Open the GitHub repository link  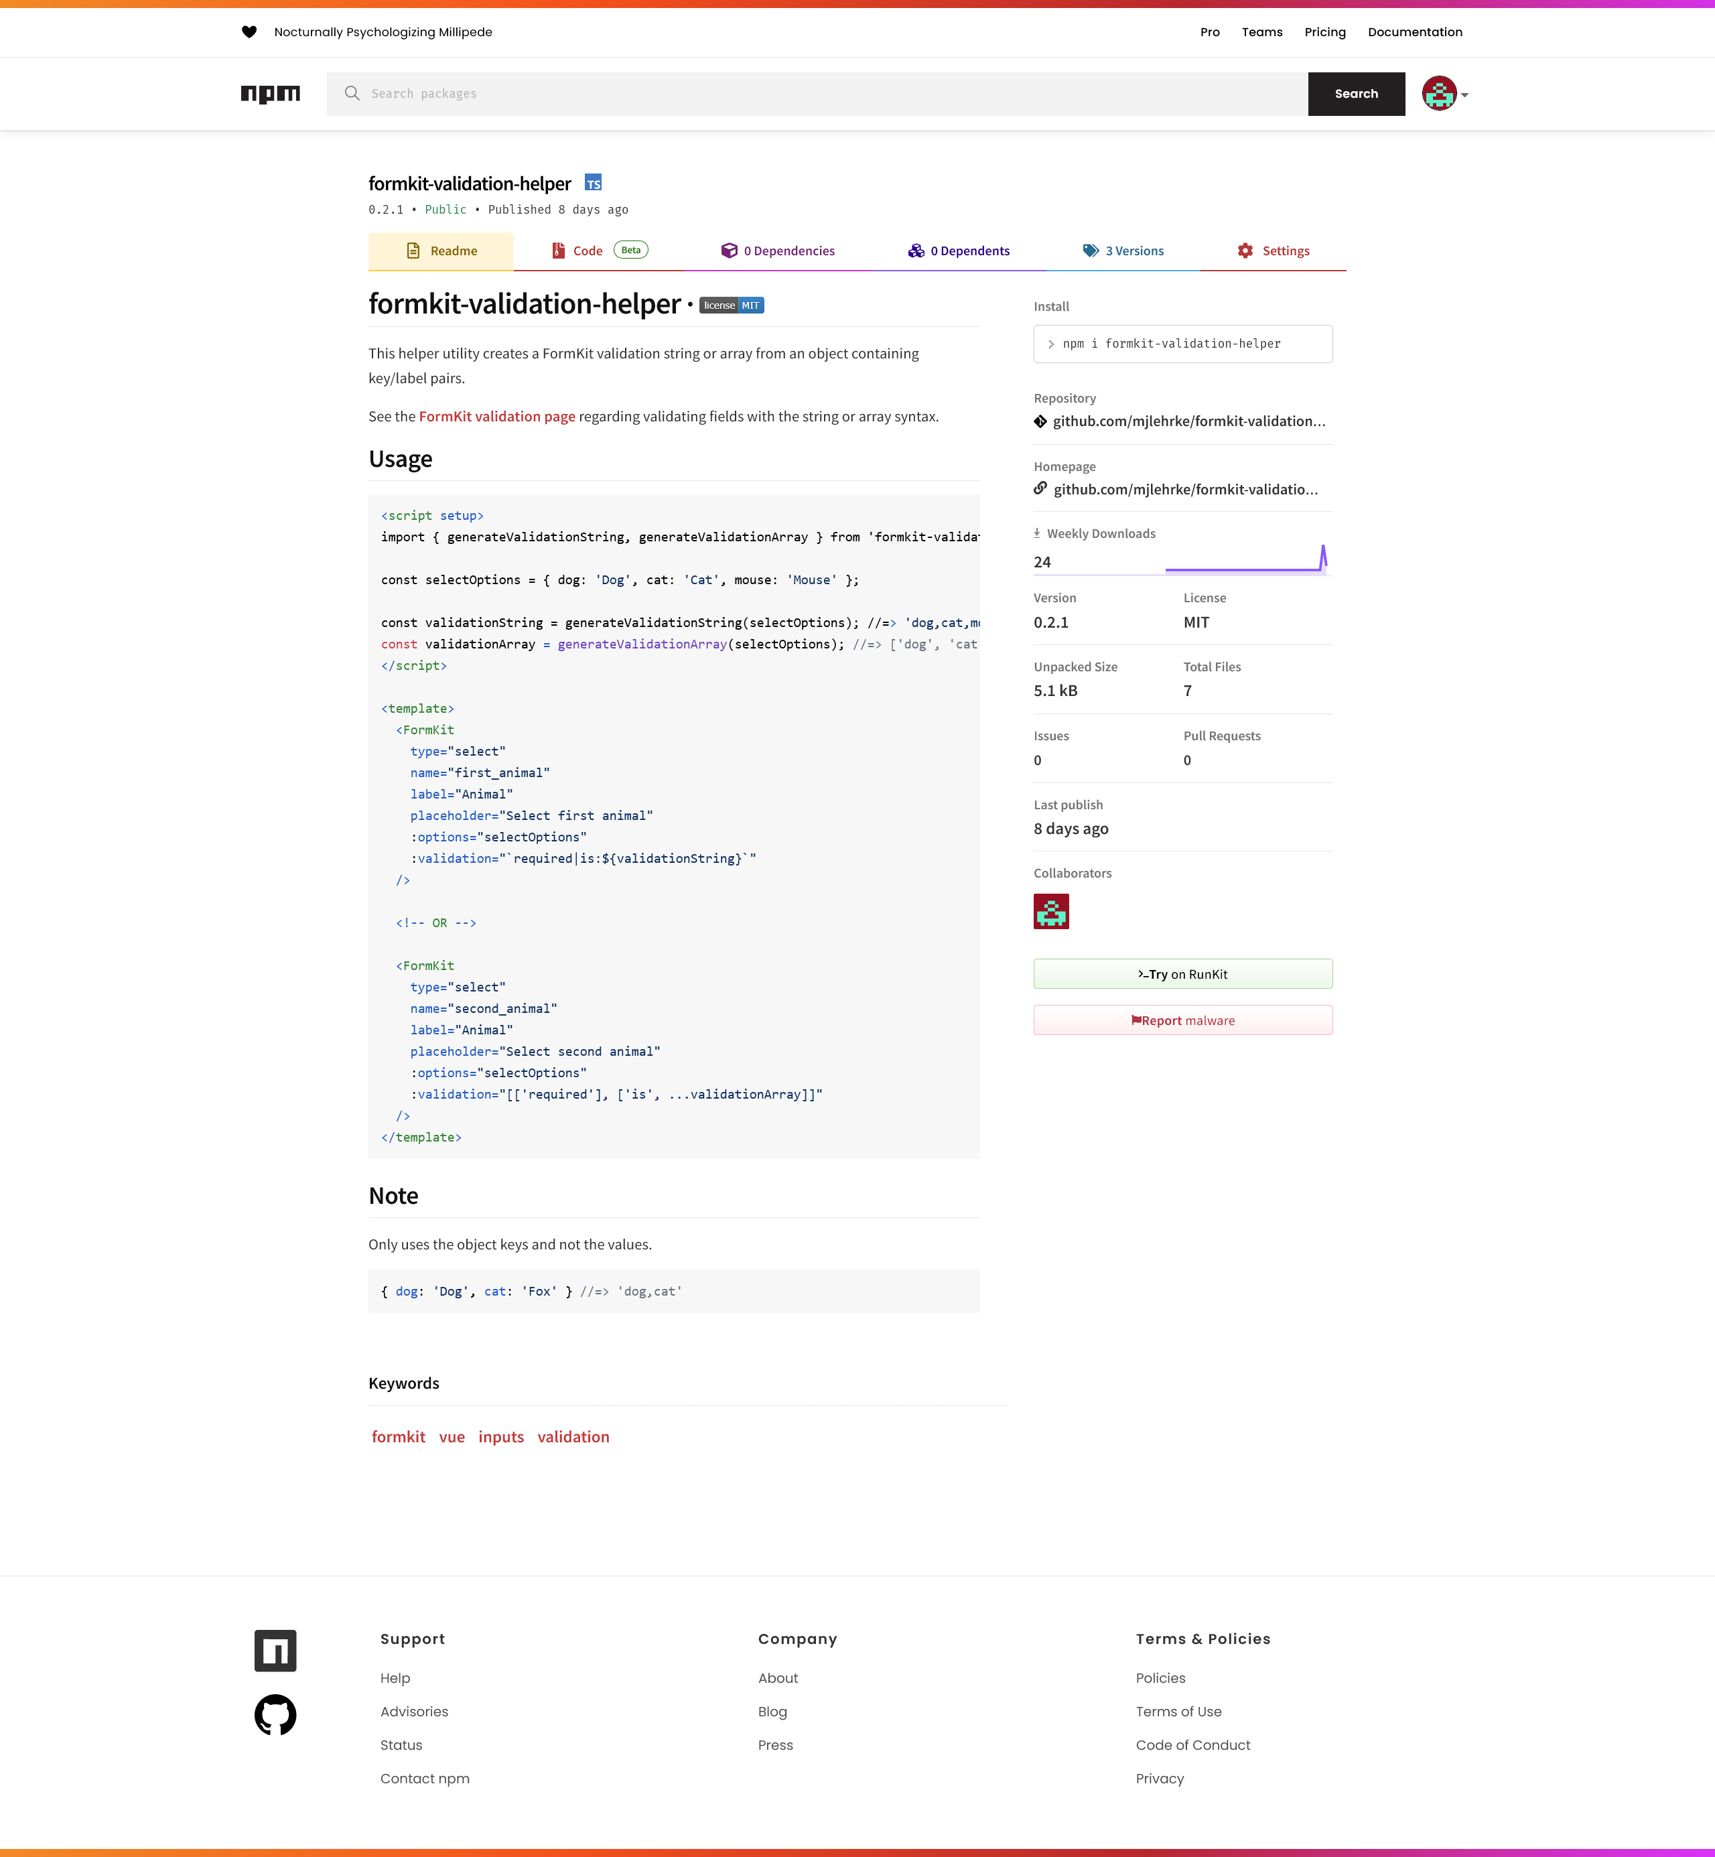(1188, 421)
